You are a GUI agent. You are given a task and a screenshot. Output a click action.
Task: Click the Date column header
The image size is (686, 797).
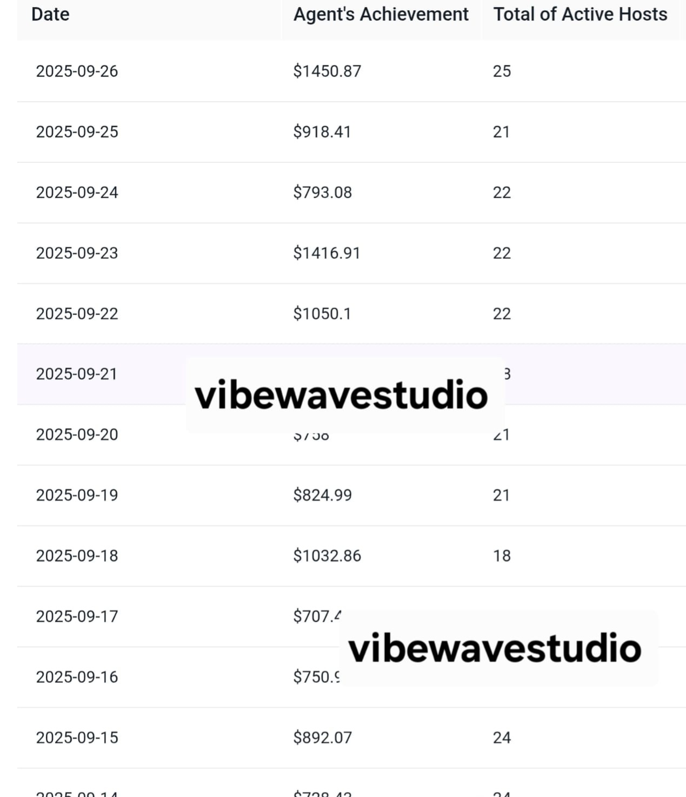click(50, 15)
